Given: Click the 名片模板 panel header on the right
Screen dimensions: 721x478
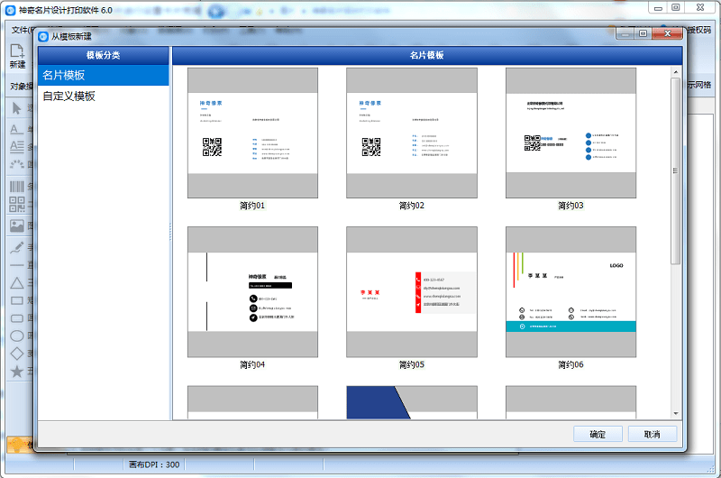Looking at the screenshot, I should (x=426, y=55).
